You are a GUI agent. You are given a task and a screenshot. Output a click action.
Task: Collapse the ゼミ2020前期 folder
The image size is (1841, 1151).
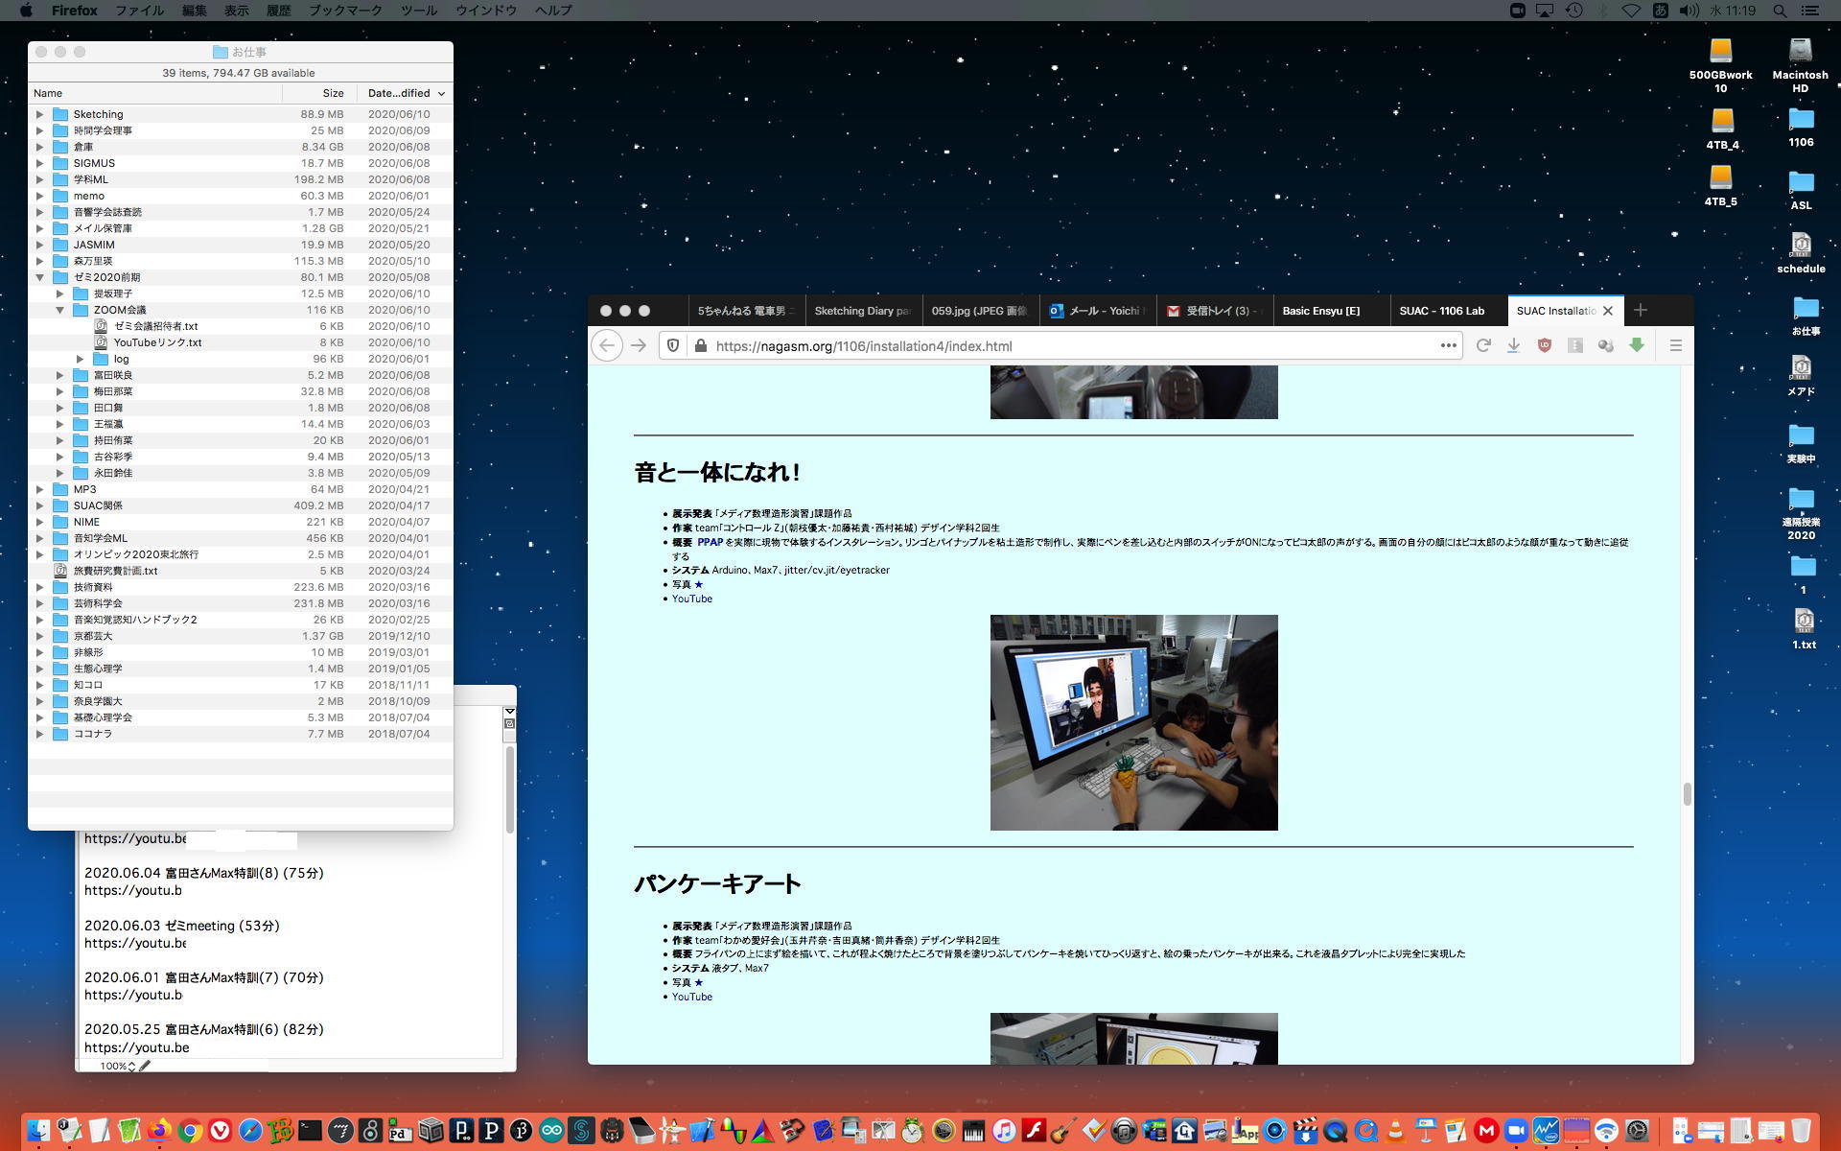(40, 277)
